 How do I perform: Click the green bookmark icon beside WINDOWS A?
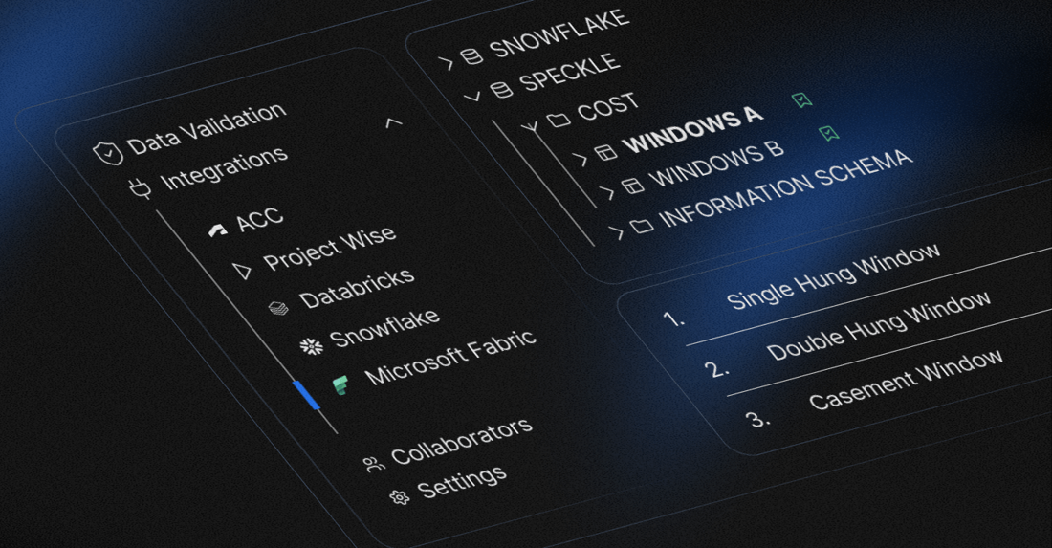801,100
